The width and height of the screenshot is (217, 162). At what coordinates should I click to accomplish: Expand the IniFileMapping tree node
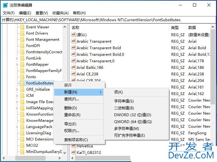(17, 108)
